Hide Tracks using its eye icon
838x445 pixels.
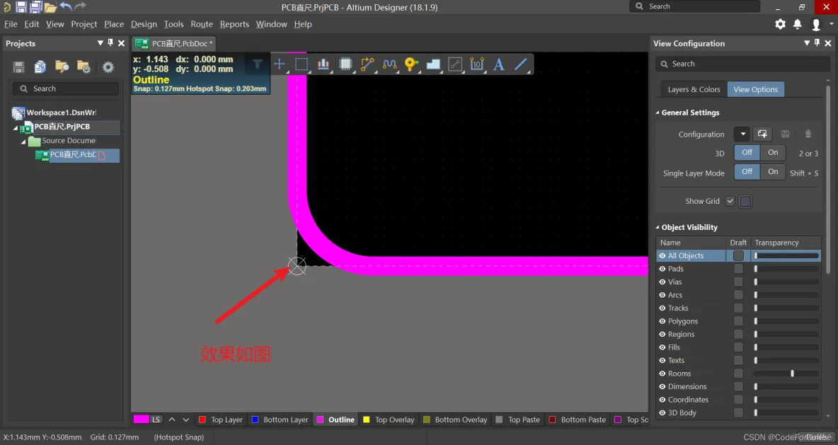tap(662, 308)
